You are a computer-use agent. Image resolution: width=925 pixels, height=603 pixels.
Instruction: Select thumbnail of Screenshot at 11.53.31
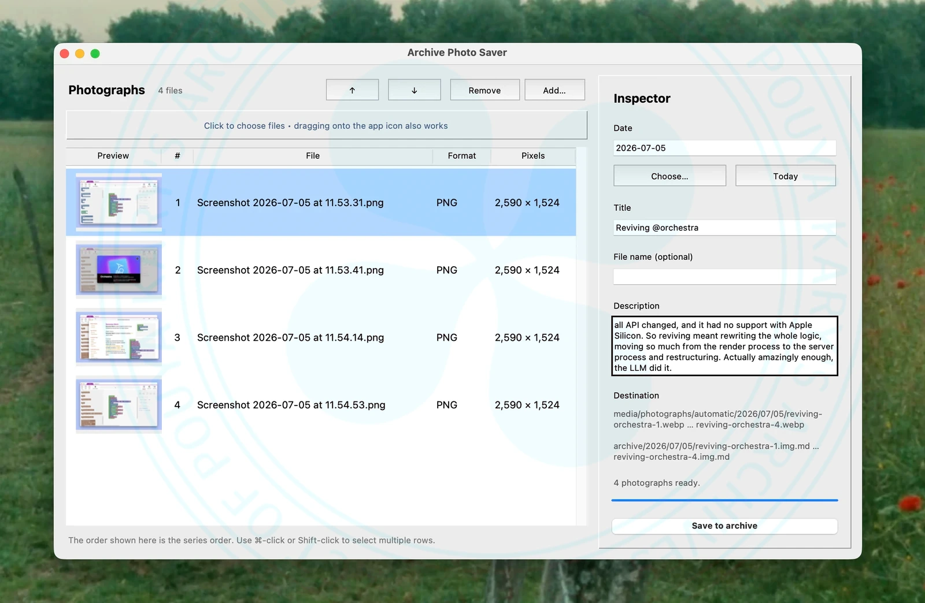pyautogui.click(x=119, y=202)
